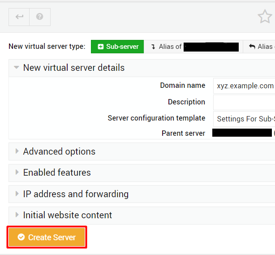Click the Domain name label
The width and height of the screenshot is (275, 255).
pos(183,86)
